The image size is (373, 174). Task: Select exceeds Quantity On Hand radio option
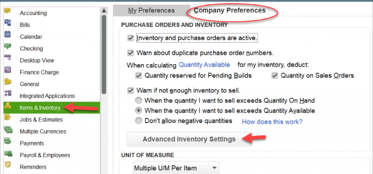[x=139, y=101]
